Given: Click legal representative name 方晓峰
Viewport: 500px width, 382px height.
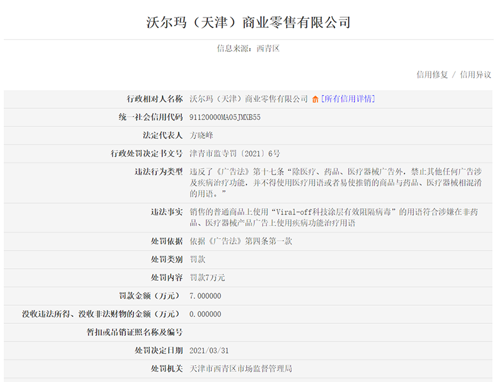Looking at the screenshot, I should click(x=201, y=136).
